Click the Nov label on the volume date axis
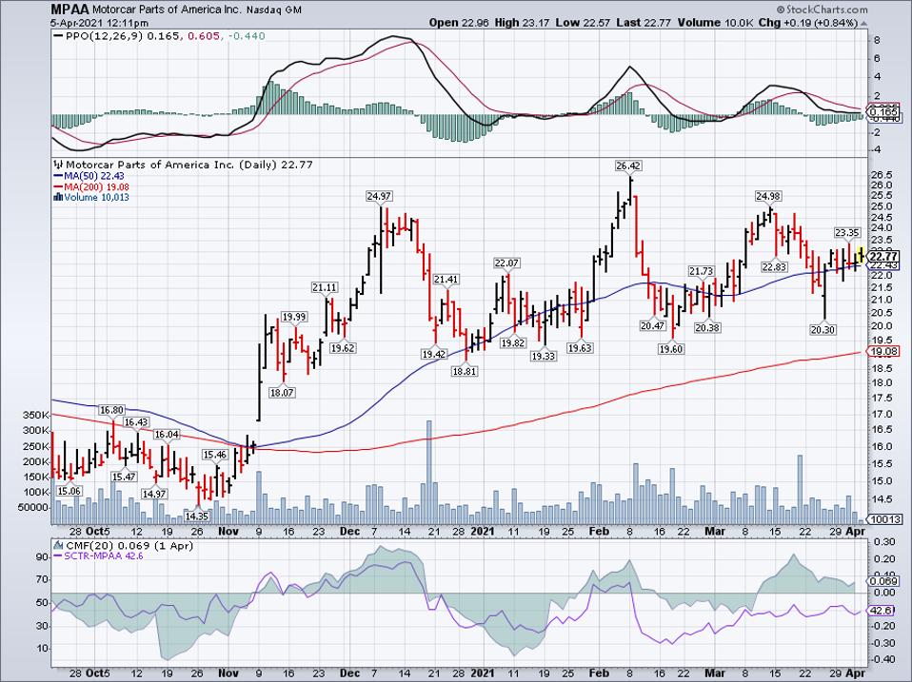Viewport: 912px width, 682px height. point(228,531)
